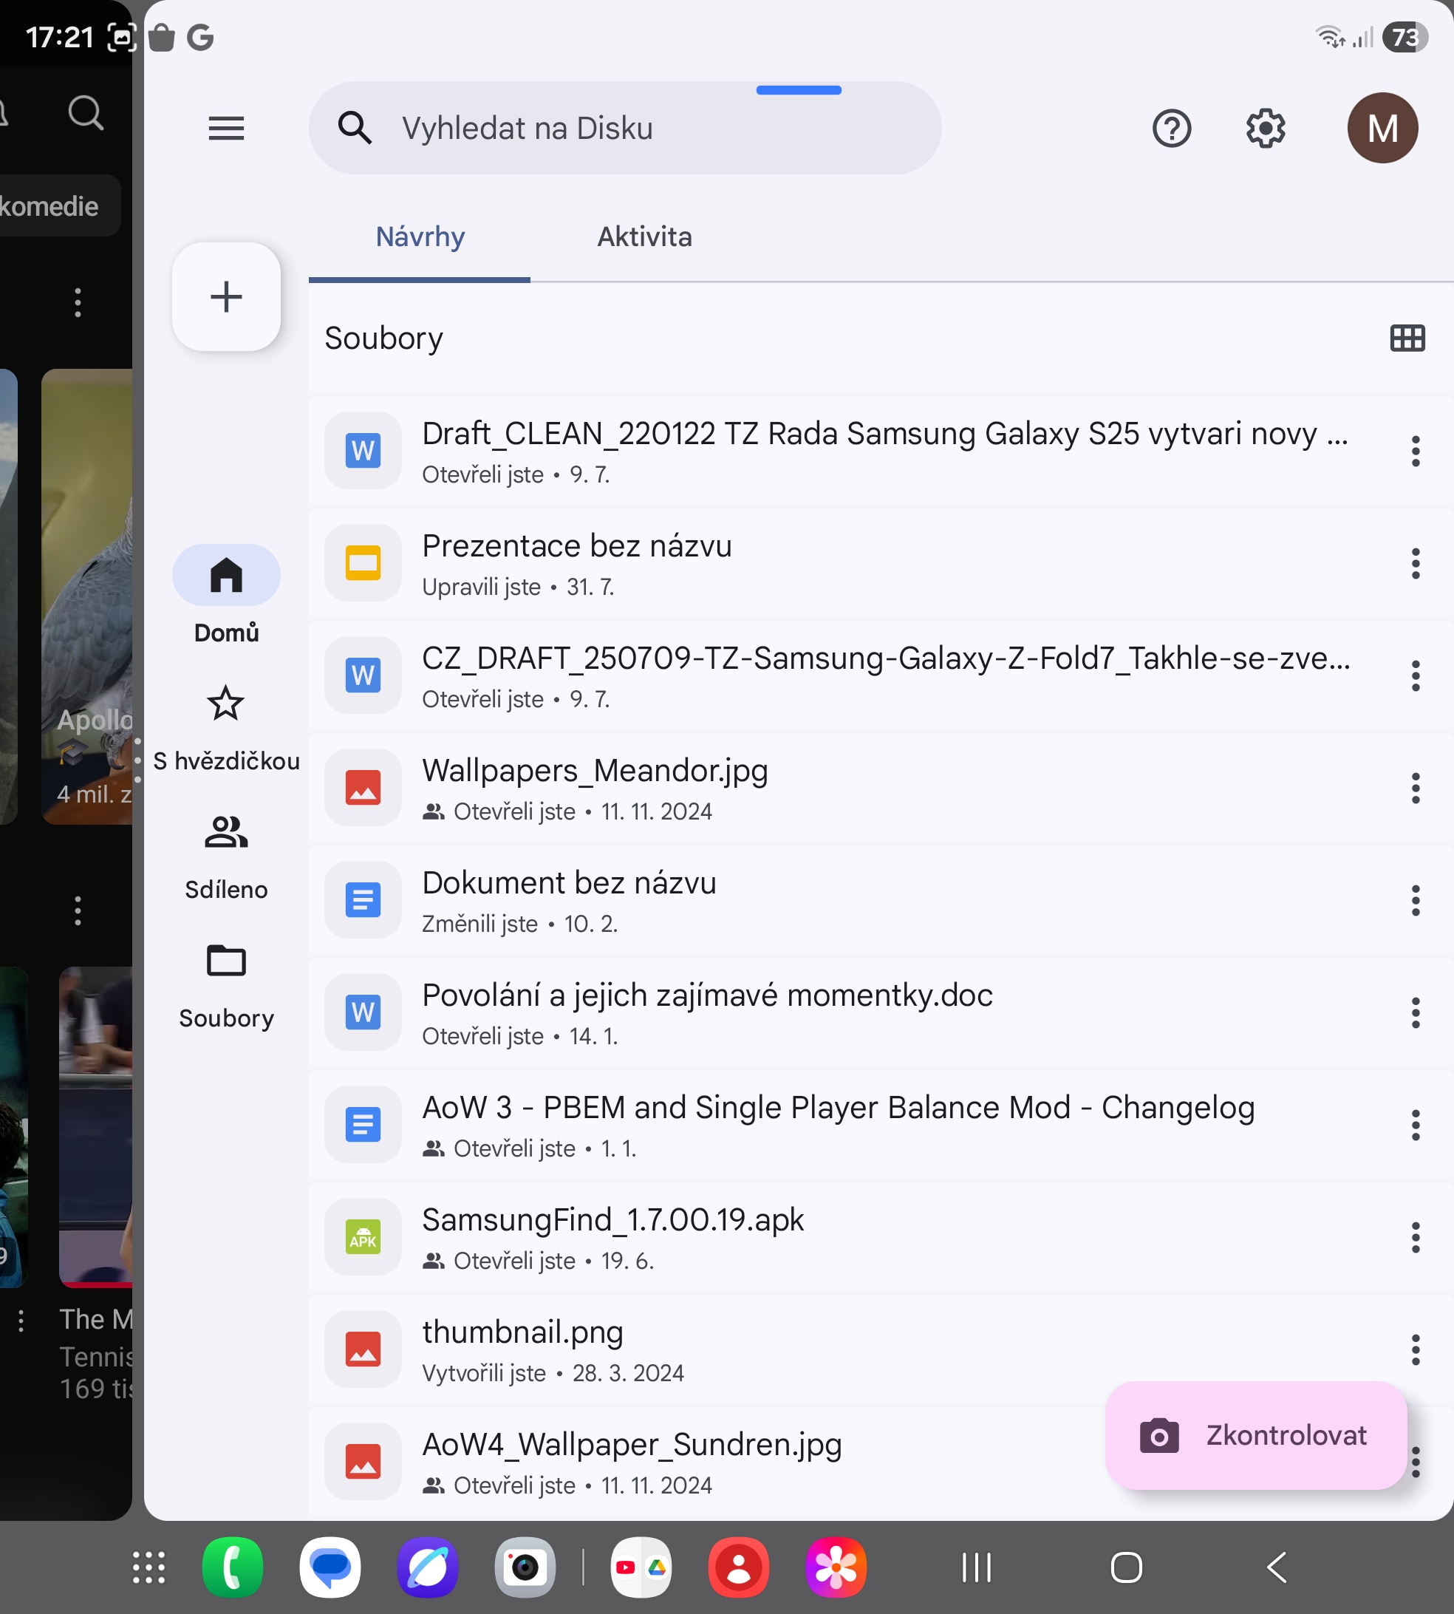
Task: Tap the home navigation button
Action: (x=1127, y=1567)
